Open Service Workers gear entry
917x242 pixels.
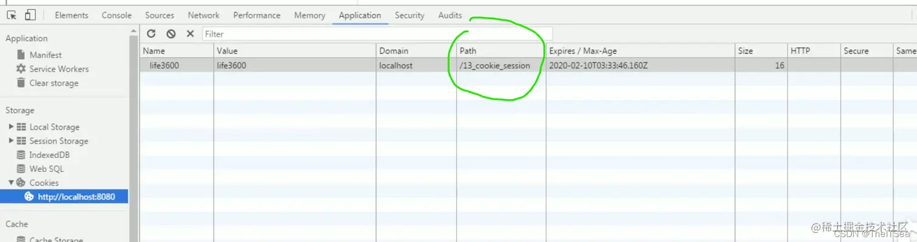click(x=21, y=69)
